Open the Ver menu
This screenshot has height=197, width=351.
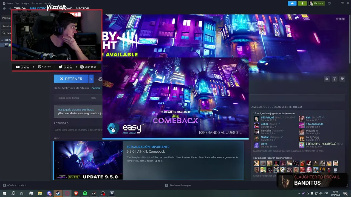pyautogui.click(x=17, y=3)
